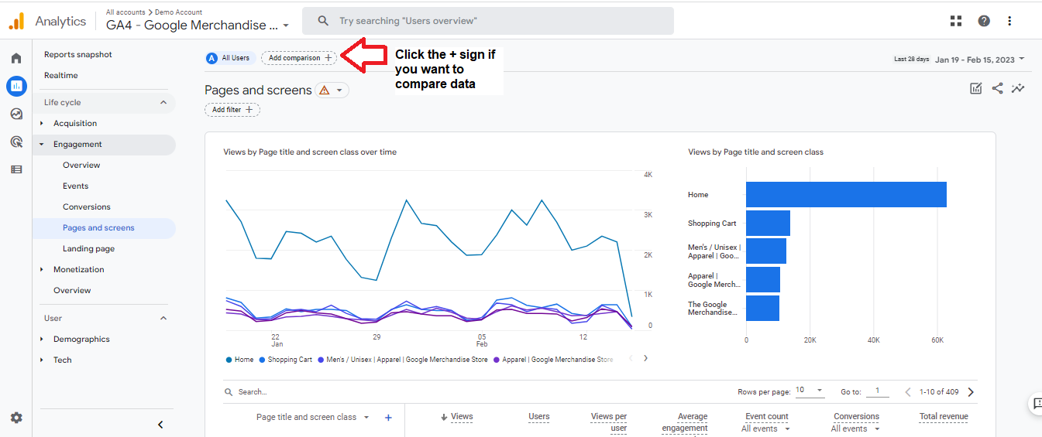Open the Insights sparkline icon
The image size is (1042, 437).
pos(1018,89)
